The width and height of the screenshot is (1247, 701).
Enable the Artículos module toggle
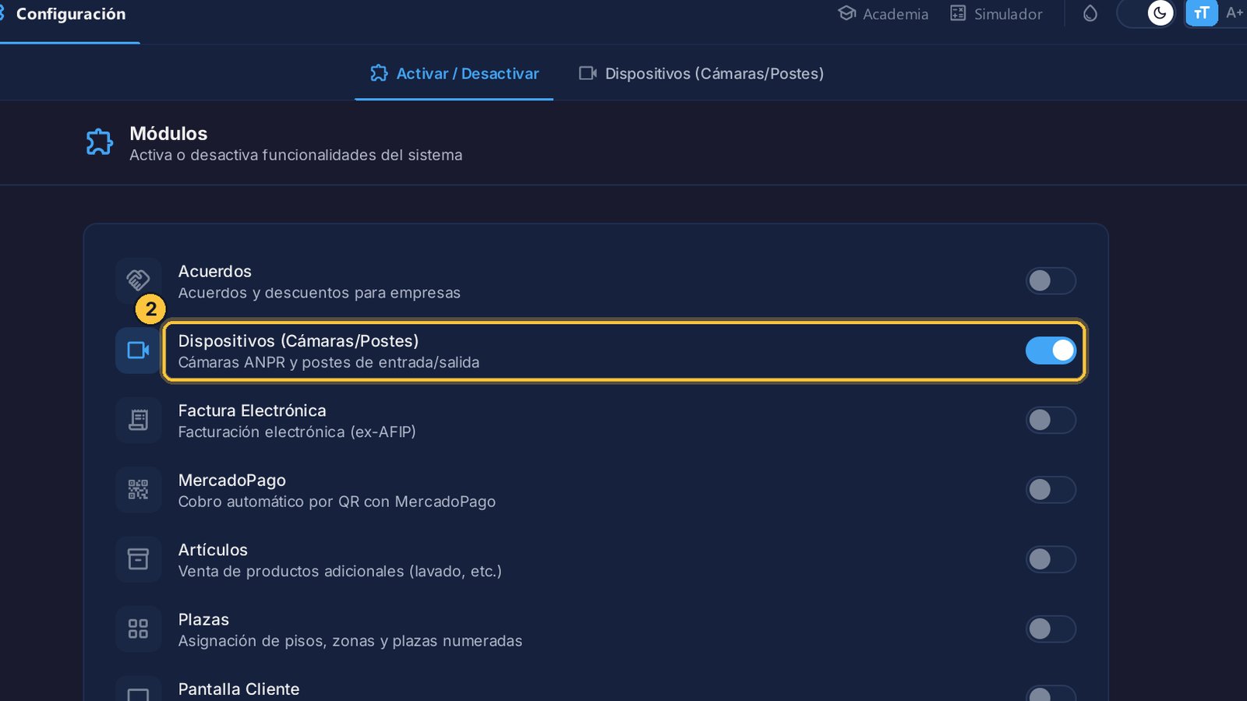point(1051,559)
